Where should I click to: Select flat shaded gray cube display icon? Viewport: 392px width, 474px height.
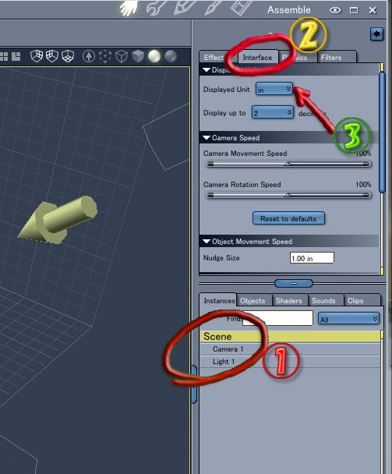point(138,56)
